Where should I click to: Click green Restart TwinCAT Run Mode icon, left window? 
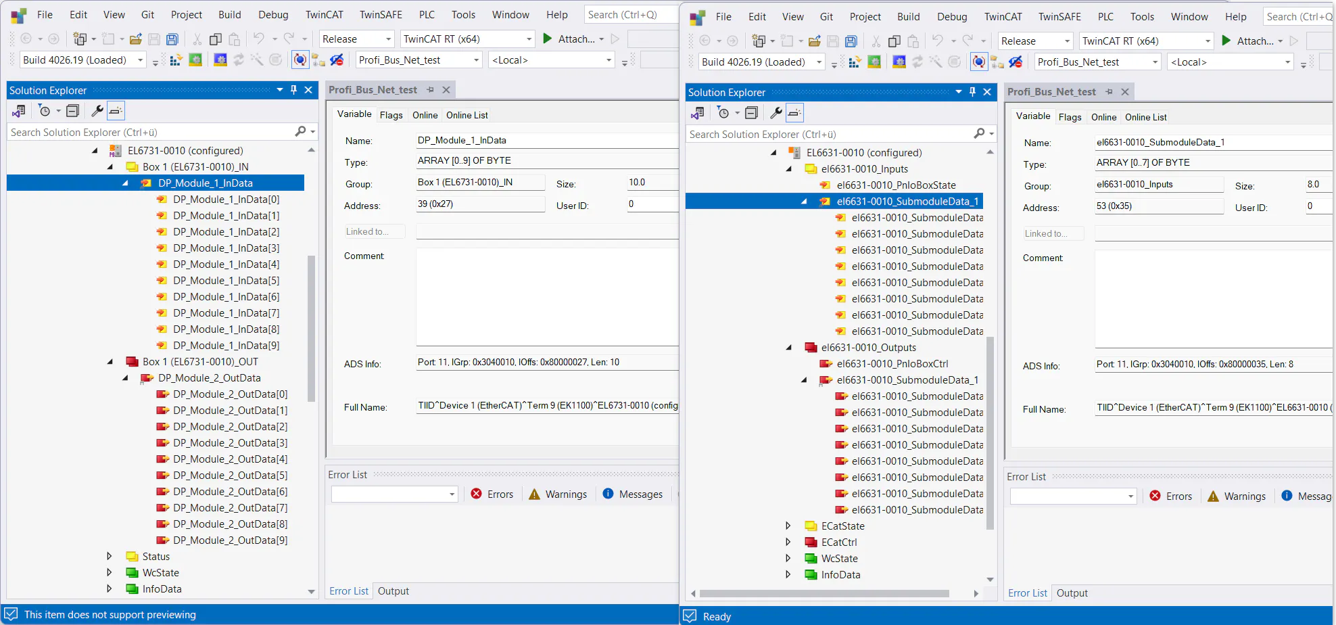195,60
